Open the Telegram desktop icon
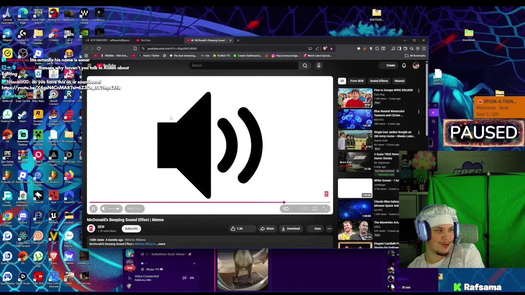 tap(7, 35)
